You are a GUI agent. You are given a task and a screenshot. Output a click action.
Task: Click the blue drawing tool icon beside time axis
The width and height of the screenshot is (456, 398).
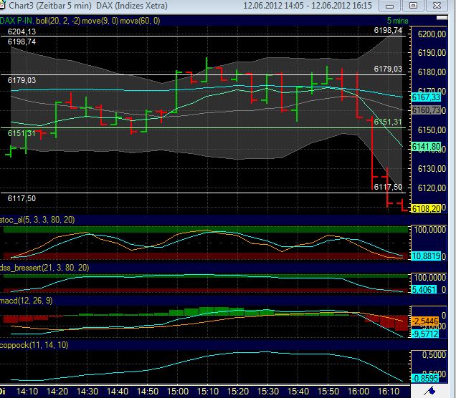pos(429,391)
